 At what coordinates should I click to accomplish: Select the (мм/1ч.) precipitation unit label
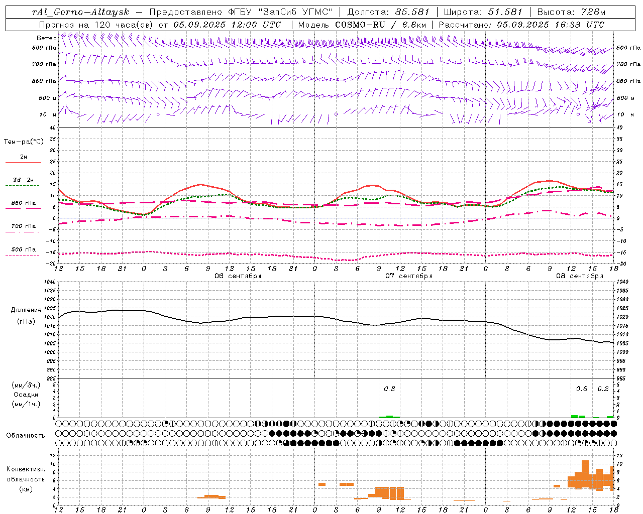pos(26,404)
